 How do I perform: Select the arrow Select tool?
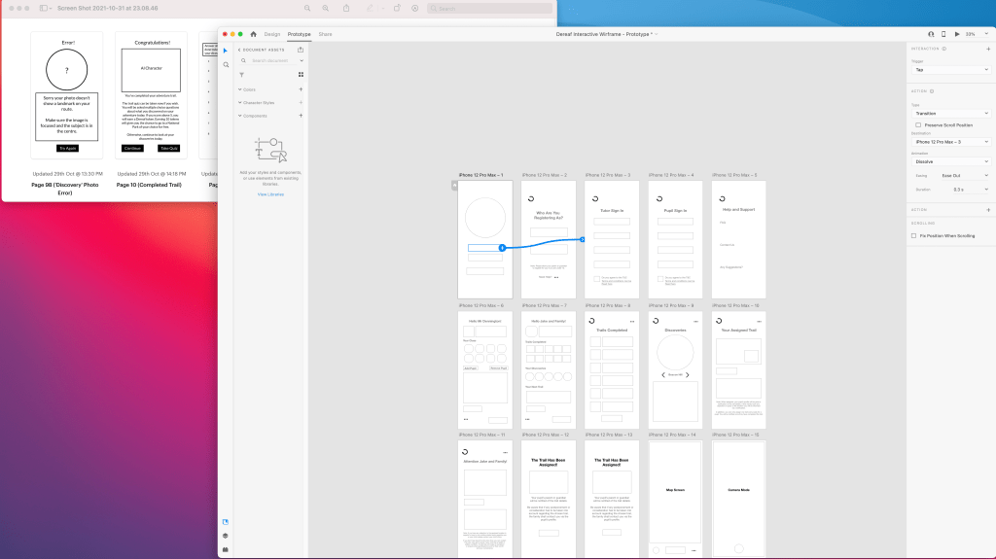point(226,51)
